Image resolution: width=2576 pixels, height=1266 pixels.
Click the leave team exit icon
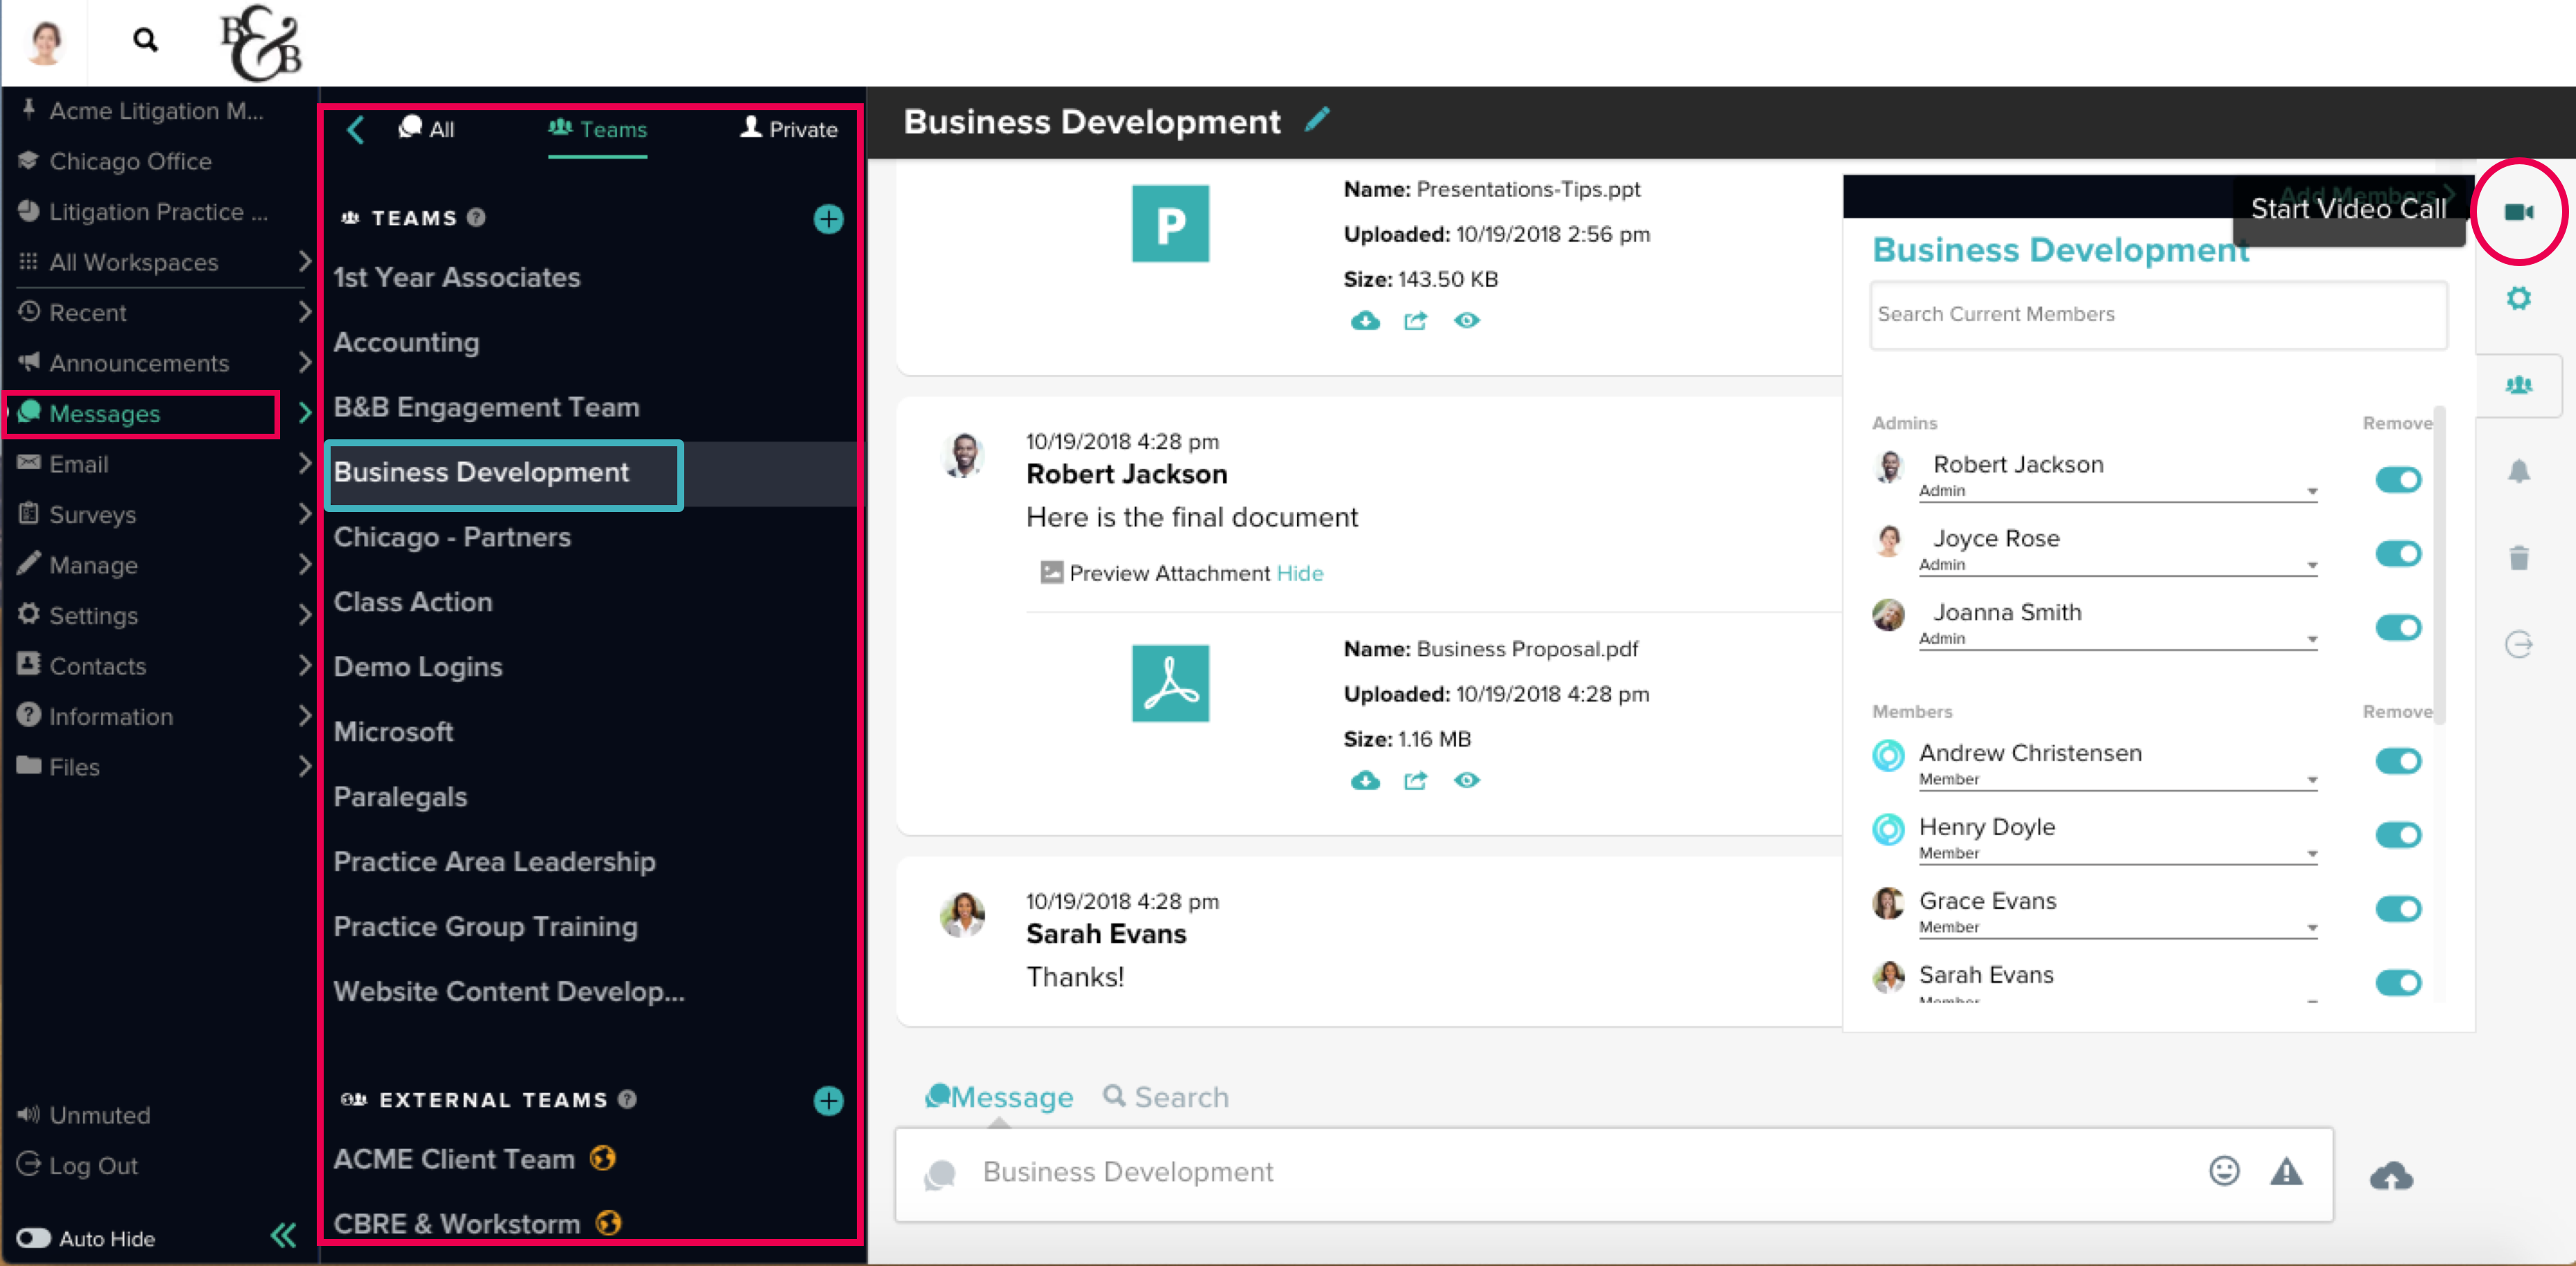(x=2518, y=644)
